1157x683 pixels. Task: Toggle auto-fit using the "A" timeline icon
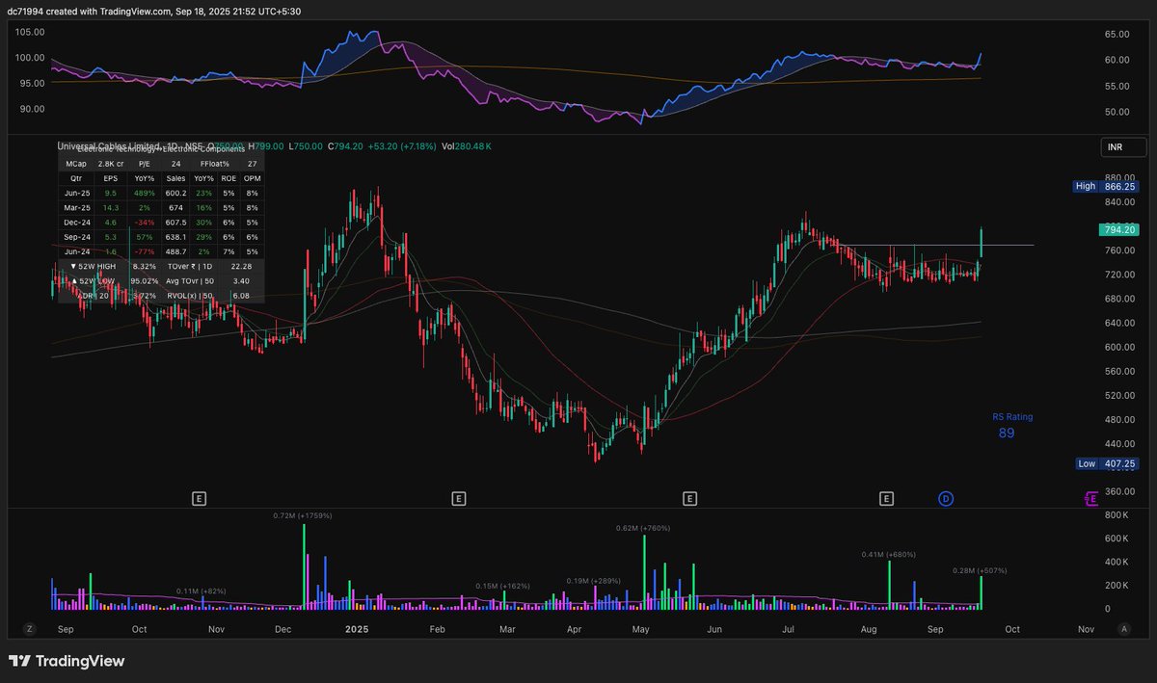(x=1123, y=628)
